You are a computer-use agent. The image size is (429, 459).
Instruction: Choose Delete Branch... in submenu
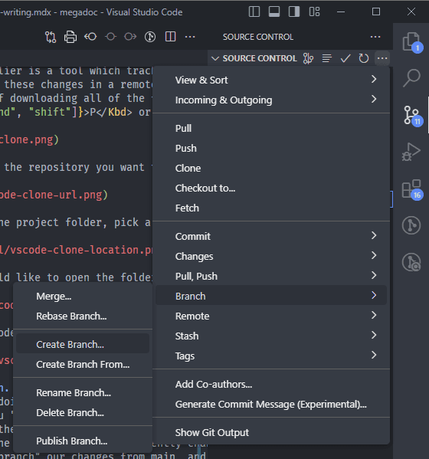click(x=83, y=412)
